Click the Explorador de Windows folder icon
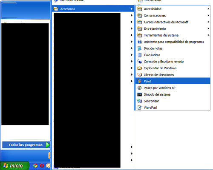 [x=139, y=68]
